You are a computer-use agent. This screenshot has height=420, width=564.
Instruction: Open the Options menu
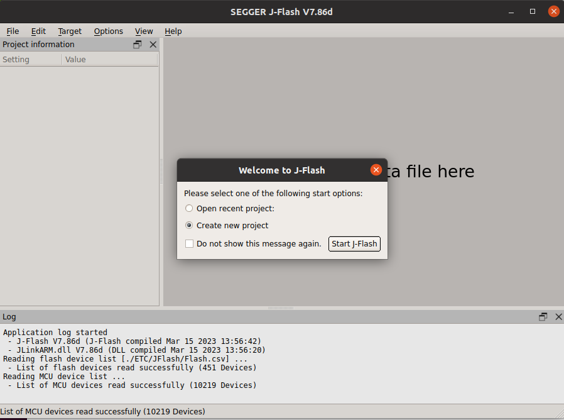point(108,31)
